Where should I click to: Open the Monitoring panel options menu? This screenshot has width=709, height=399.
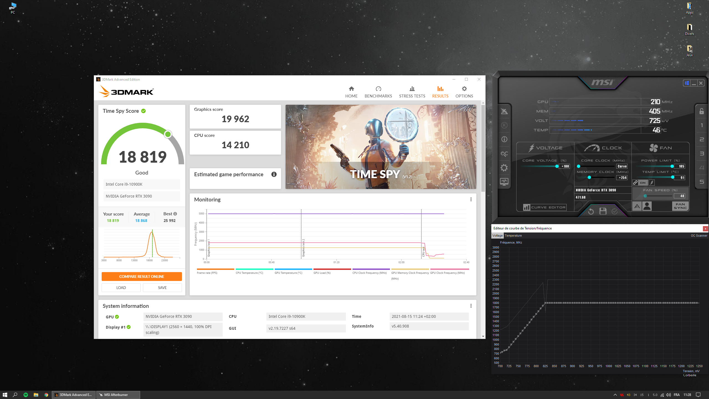471,199
